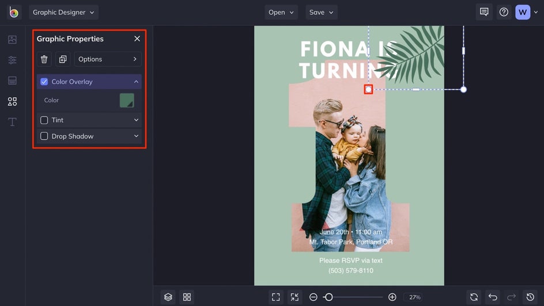544x306 pixels.
Task: Click the collapse arrows zoom icon
Action: click(x=294, y=297)
